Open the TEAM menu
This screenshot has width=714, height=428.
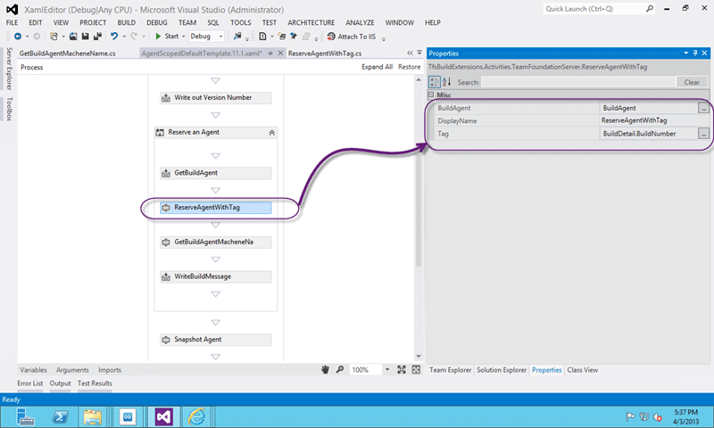[x=187, y=23]
